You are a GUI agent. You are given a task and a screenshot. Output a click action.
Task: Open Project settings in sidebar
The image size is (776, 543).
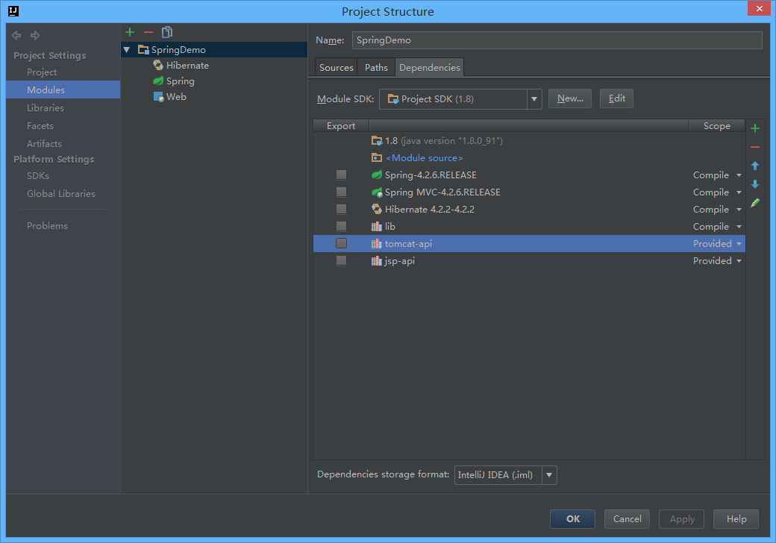(42, 72)
